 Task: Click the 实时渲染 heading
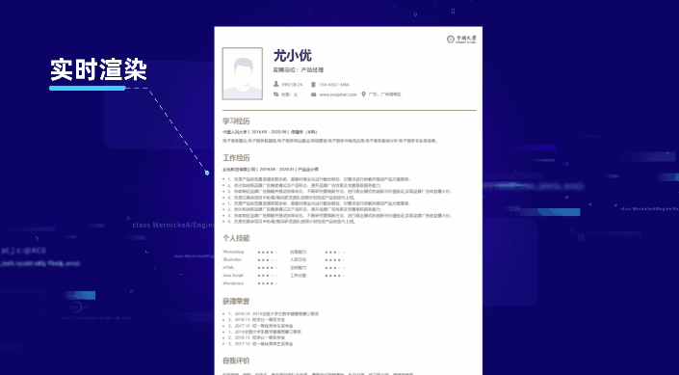pos(99,69)
